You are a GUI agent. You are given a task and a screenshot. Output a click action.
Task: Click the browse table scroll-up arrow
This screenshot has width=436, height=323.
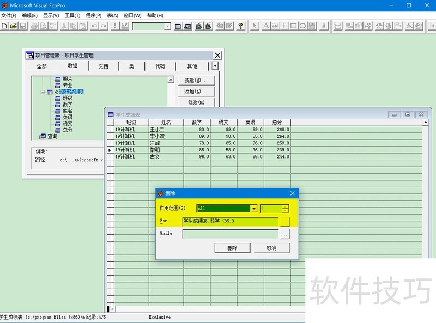(x=426, y=123)
